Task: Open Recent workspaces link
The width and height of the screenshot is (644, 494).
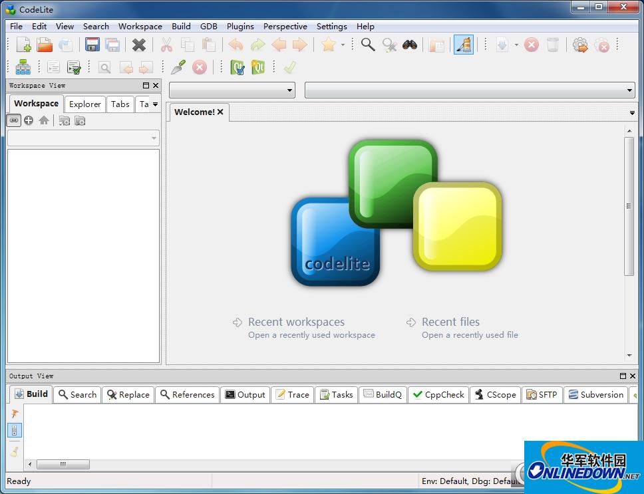Action: [296, 322]
